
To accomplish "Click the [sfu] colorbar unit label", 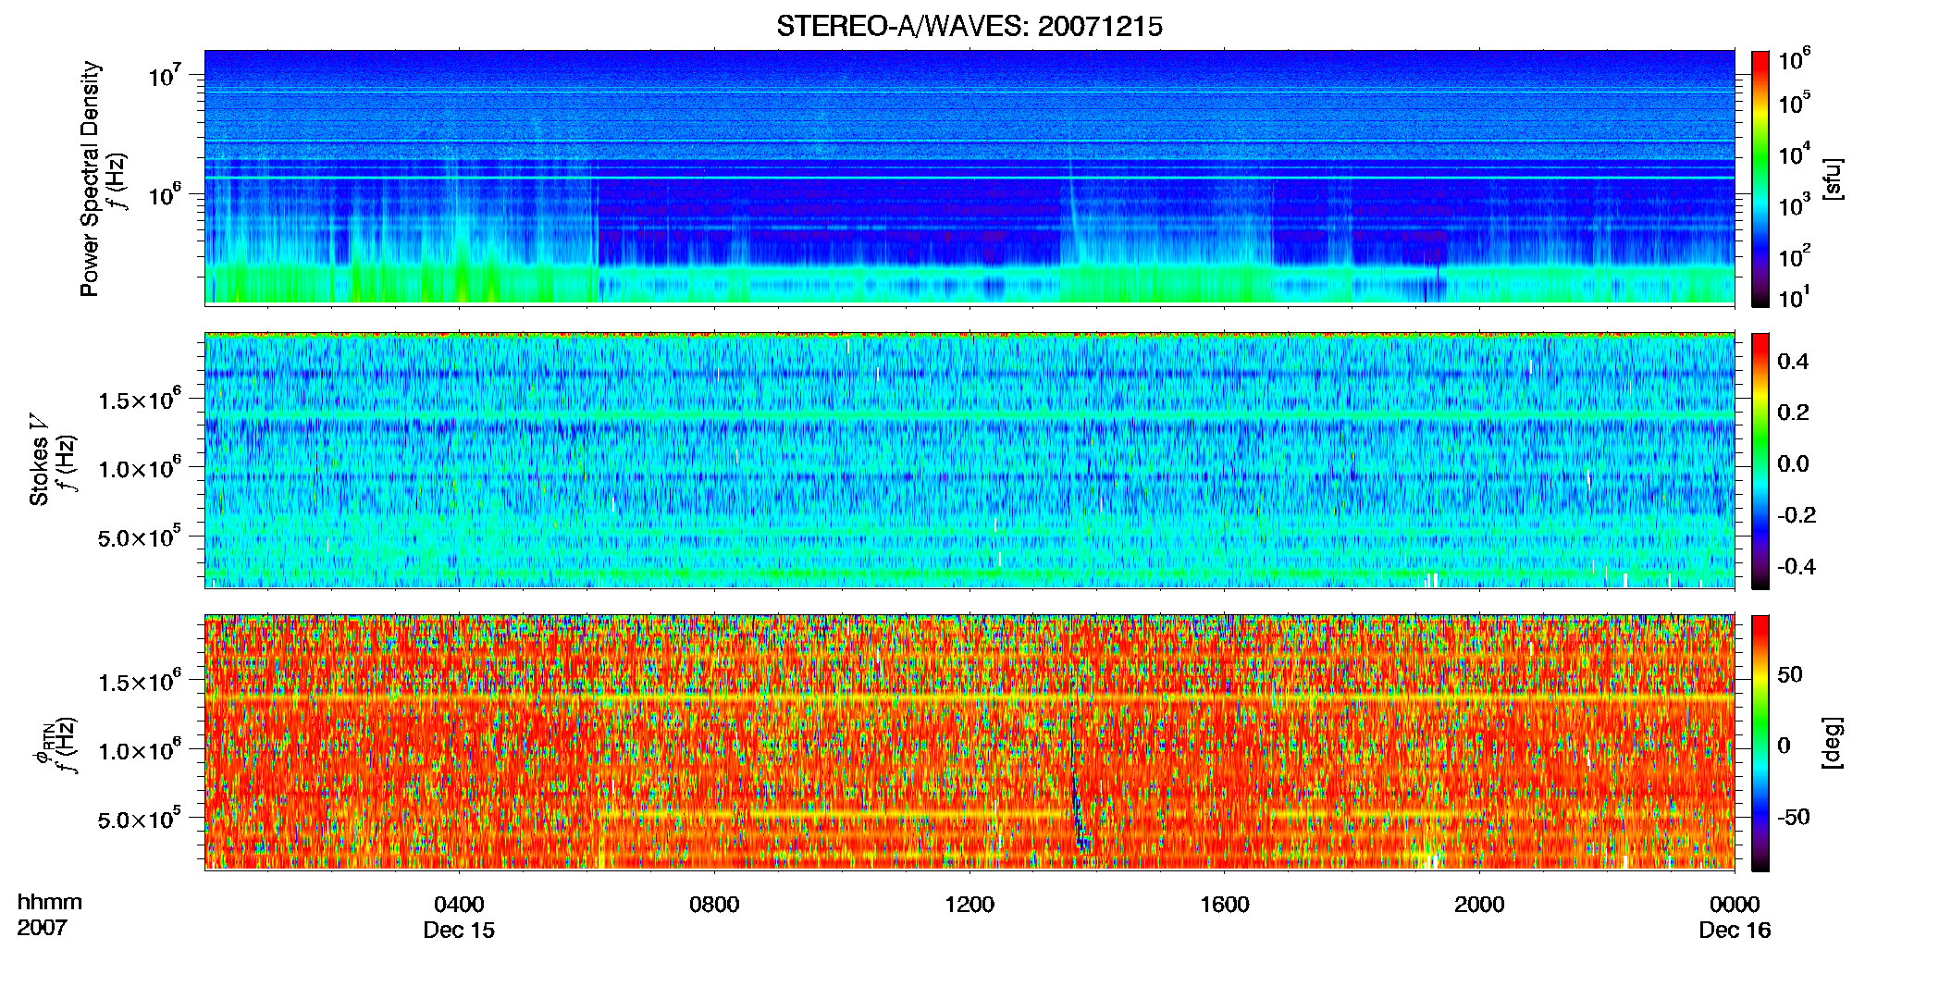I will [1833, 179].
